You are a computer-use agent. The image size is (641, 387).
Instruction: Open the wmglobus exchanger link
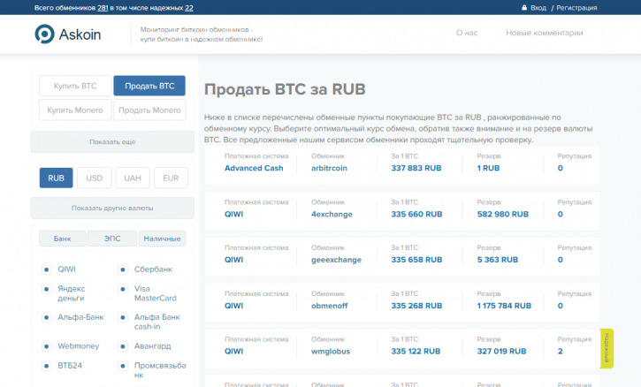(x=331, y=352)
